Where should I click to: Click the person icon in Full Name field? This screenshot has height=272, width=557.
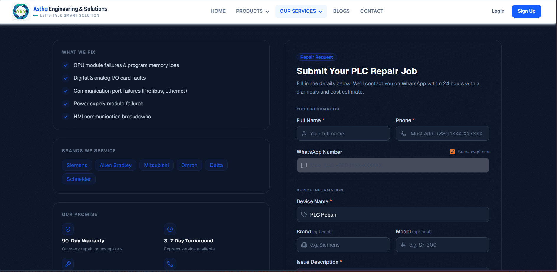click(x=304, y=134)
